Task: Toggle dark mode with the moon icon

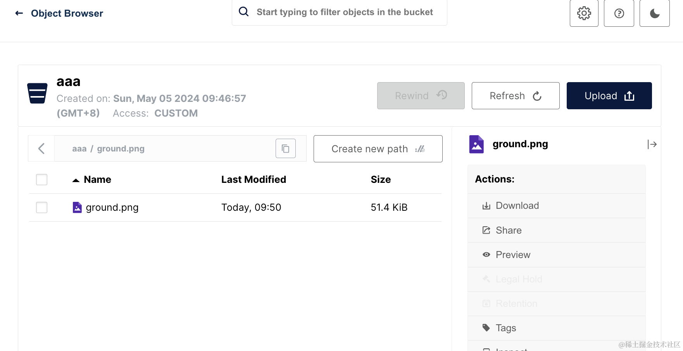Action: [654, 14]
